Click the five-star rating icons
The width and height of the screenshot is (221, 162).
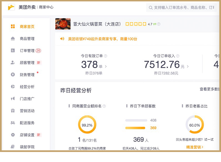click(x=136, y=24)
